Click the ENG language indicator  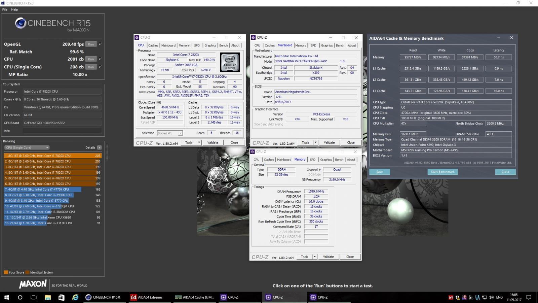[499, 297]
